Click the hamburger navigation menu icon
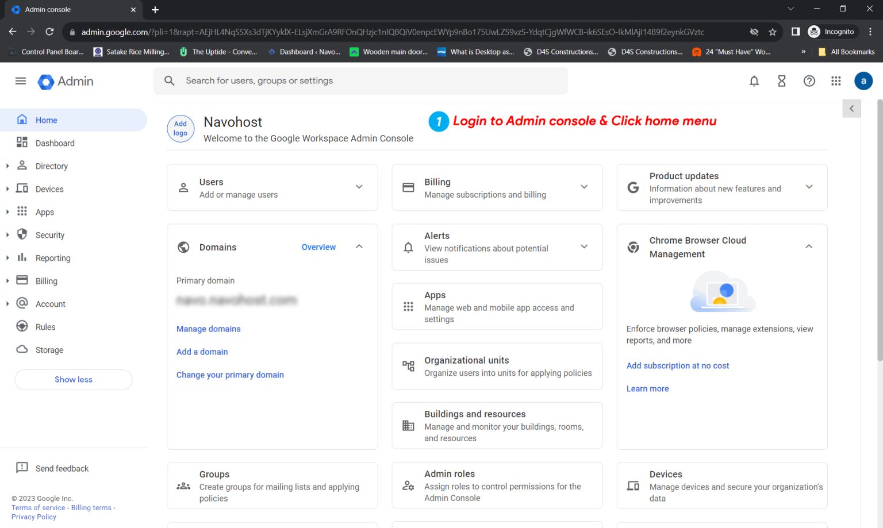Viewport: 883px width, 528px height. pos(20,81)
